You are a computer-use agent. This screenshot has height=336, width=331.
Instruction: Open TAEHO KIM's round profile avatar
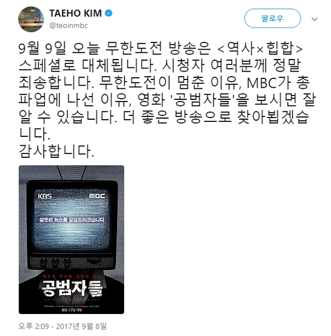pos(31,19)
